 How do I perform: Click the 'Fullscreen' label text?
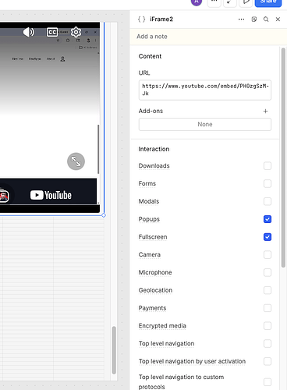point(153,237)
